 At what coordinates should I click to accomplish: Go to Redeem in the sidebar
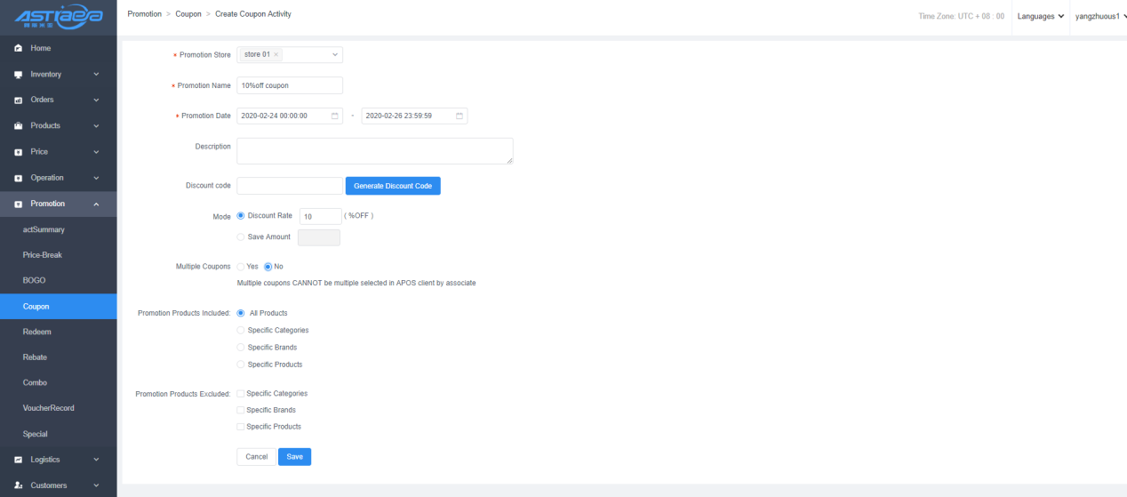[37, 332]
